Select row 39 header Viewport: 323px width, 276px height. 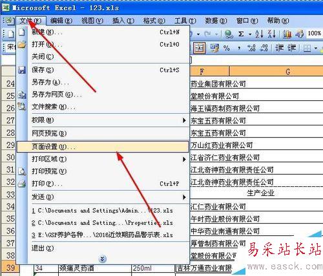[11, 268]
